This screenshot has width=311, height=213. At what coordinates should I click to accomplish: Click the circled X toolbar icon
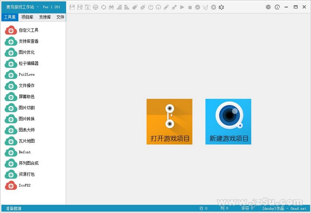(x=214, y=7)
